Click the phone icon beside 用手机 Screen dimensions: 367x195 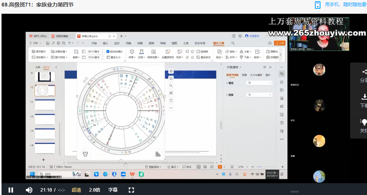318,5
